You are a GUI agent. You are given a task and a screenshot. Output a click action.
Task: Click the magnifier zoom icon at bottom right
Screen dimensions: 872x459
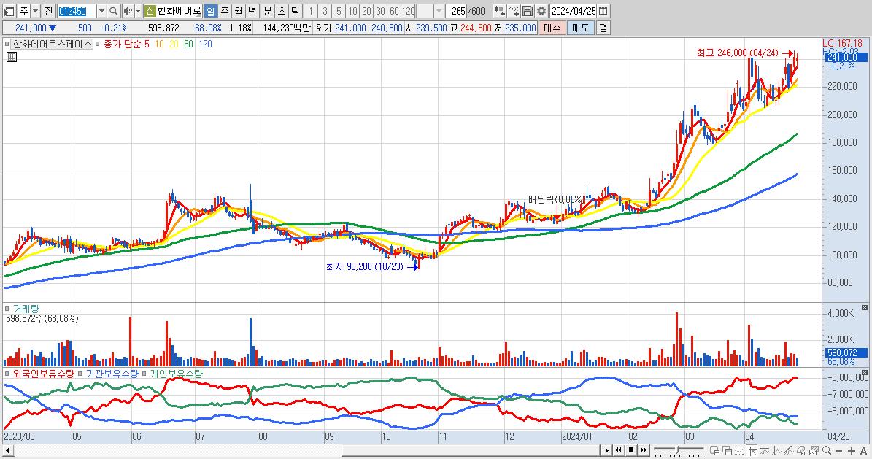coord(827,450)
